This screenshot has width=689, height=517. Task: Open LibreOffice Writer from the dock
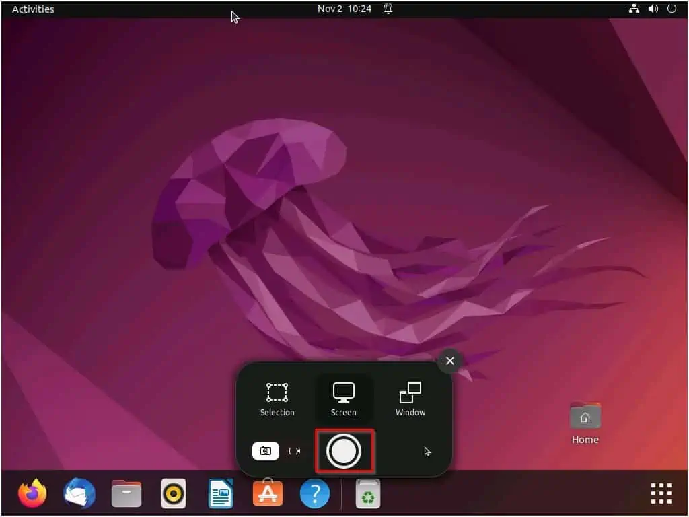(x=220, y=493)
